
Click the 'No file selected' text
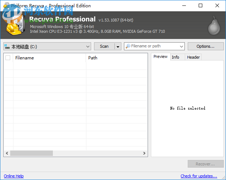(x=188, y=108)
